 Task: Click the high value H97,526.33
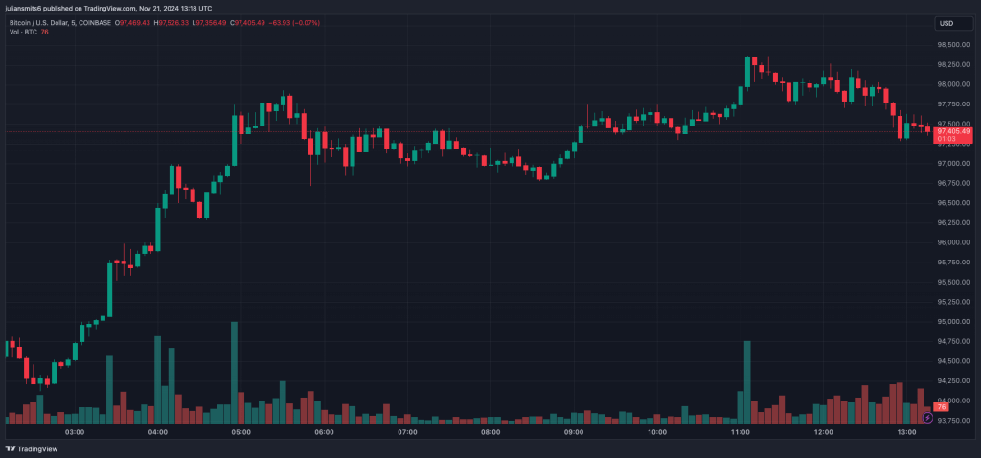172,23
